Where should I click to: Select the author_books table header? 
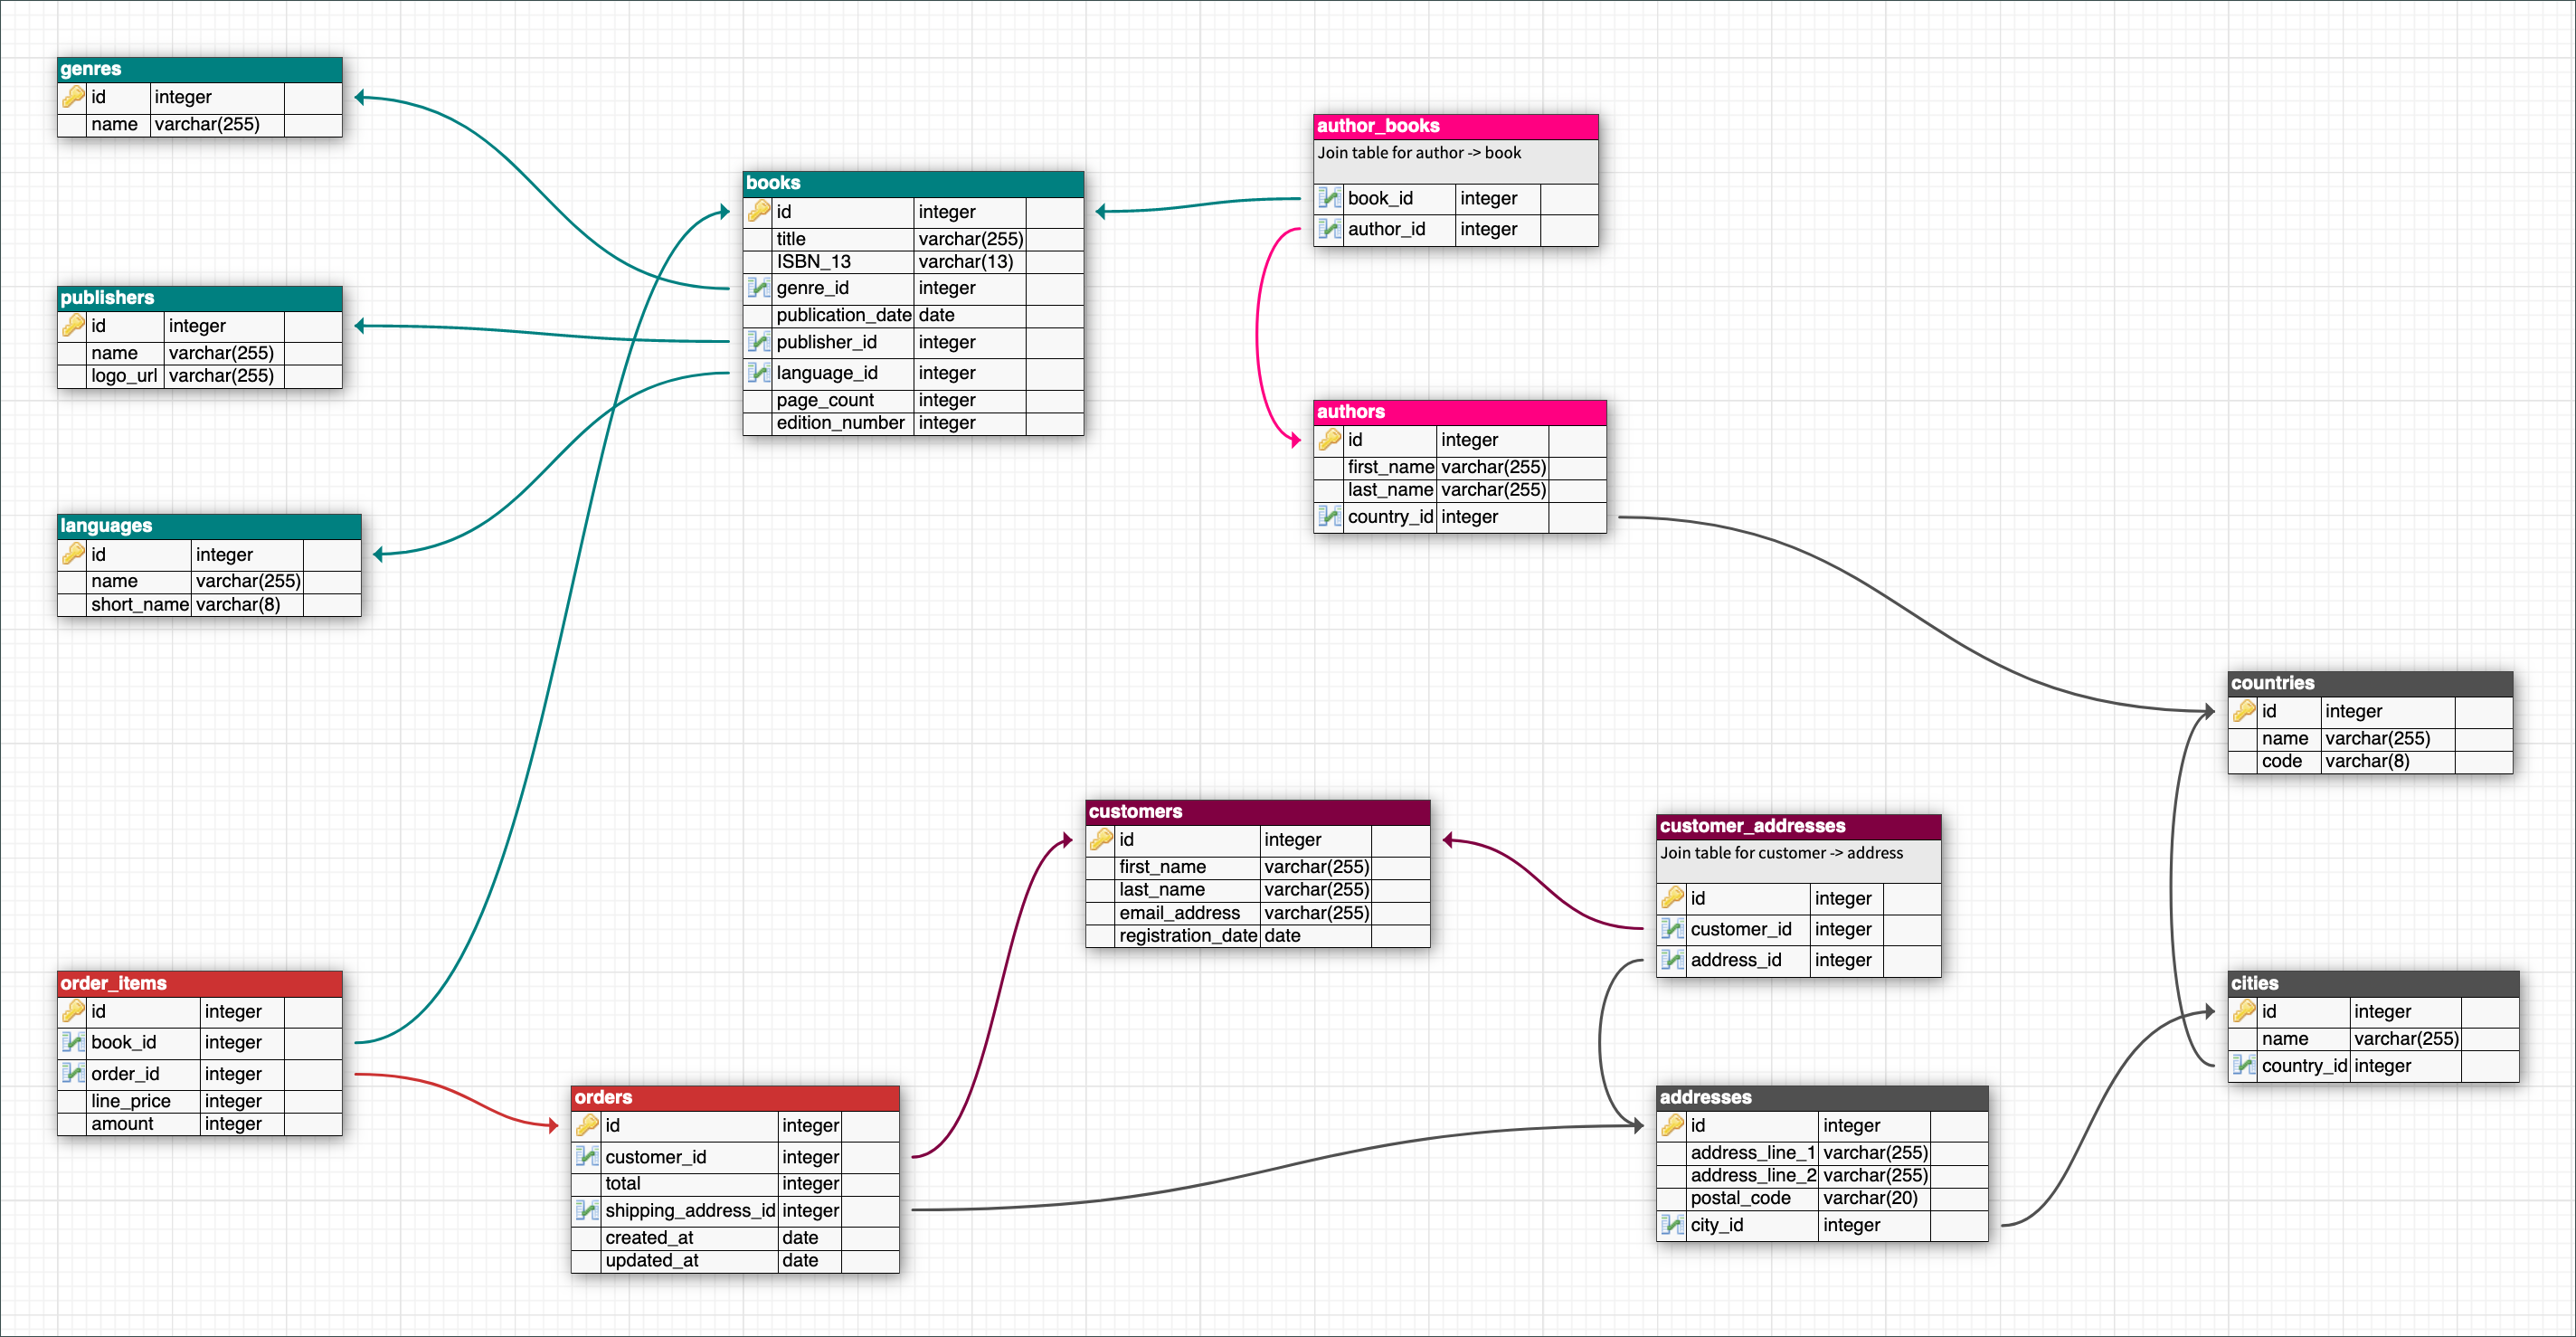click(x=1455, y=126)
